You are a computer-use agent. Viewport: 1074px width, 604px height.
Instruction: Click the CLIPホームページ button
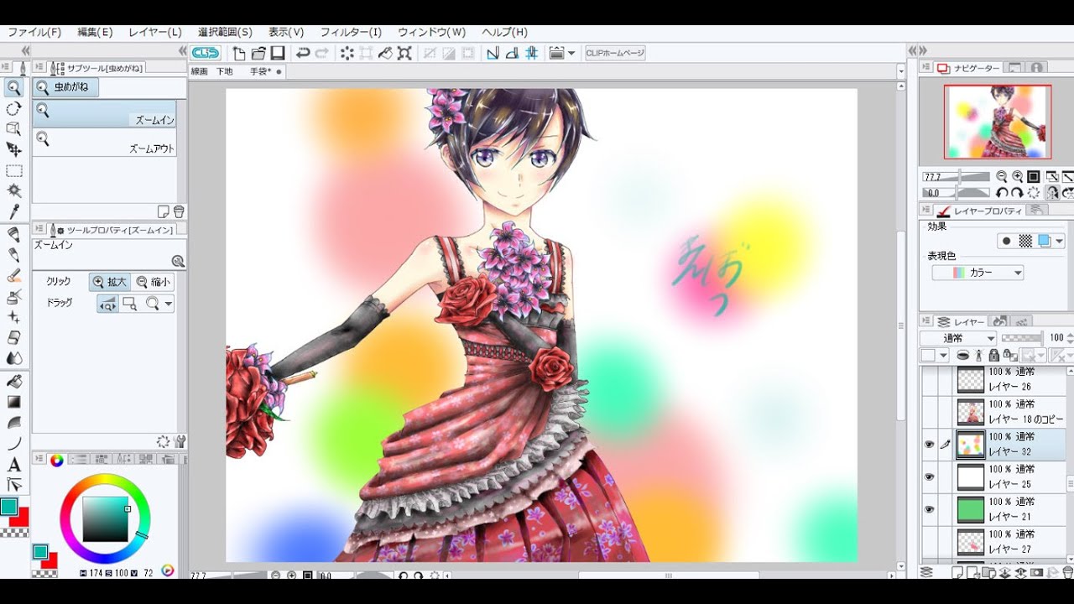[615, 53]
